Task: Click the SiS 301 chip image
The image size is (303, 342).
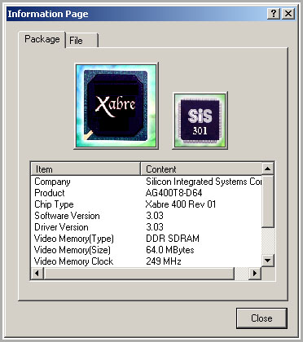Action: tap(200, 121)
